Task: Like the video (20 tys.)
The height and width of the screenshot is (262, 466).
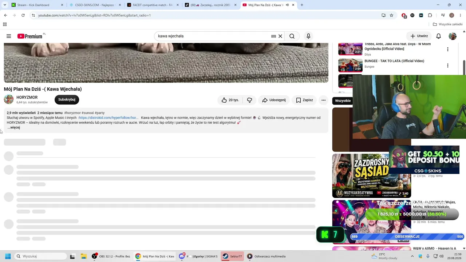Action: point(230,100)
